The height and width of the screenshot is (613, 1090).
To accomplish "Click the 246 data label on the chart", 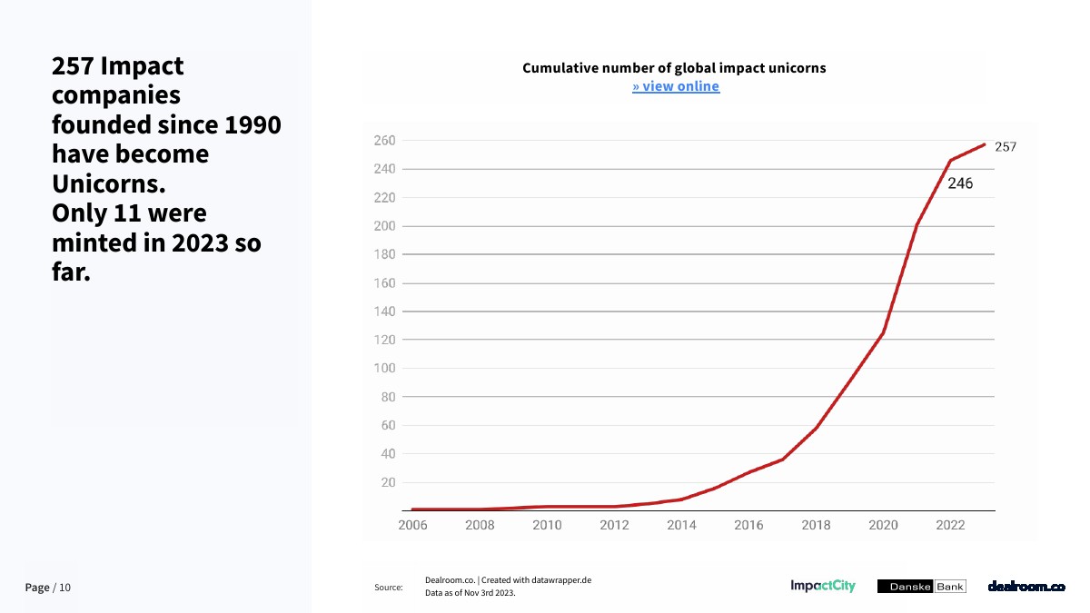I will pos(960,183).
